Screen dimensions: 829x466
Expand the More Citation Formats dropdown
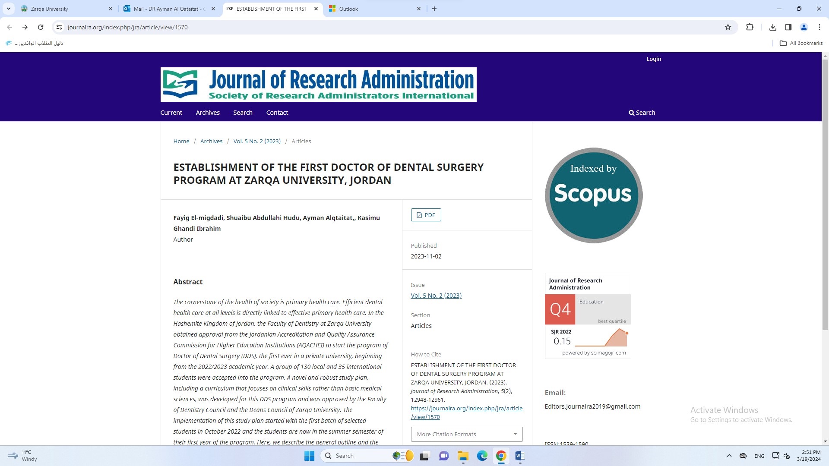[x=466, y=434]
